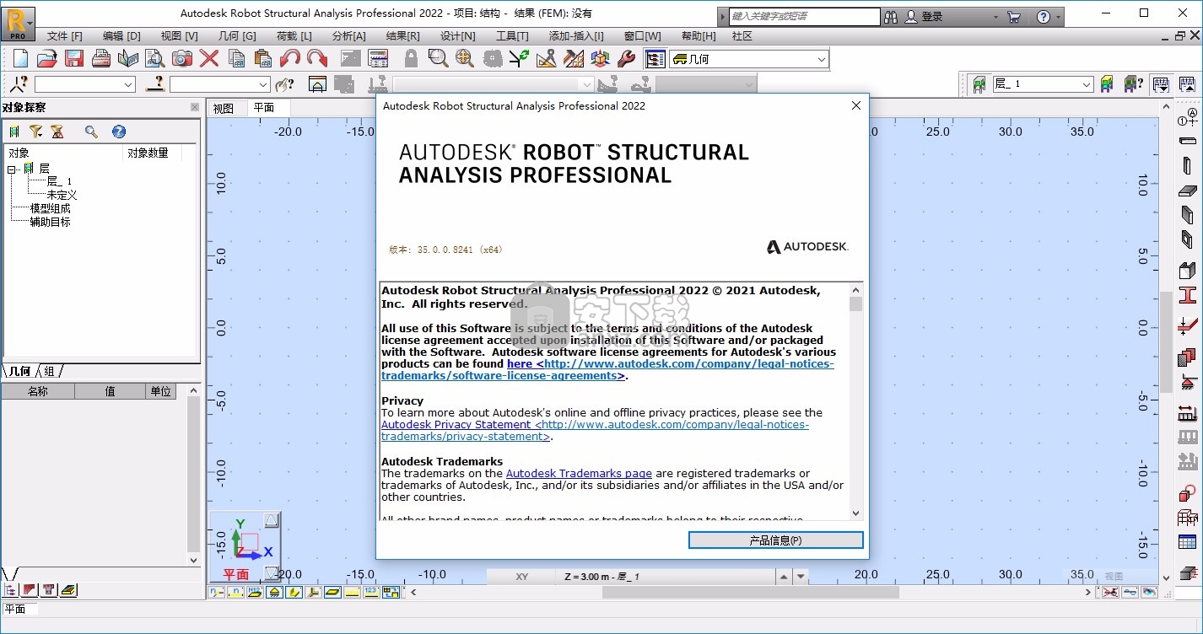Toggle local axes display at bottom

(313, 592)
